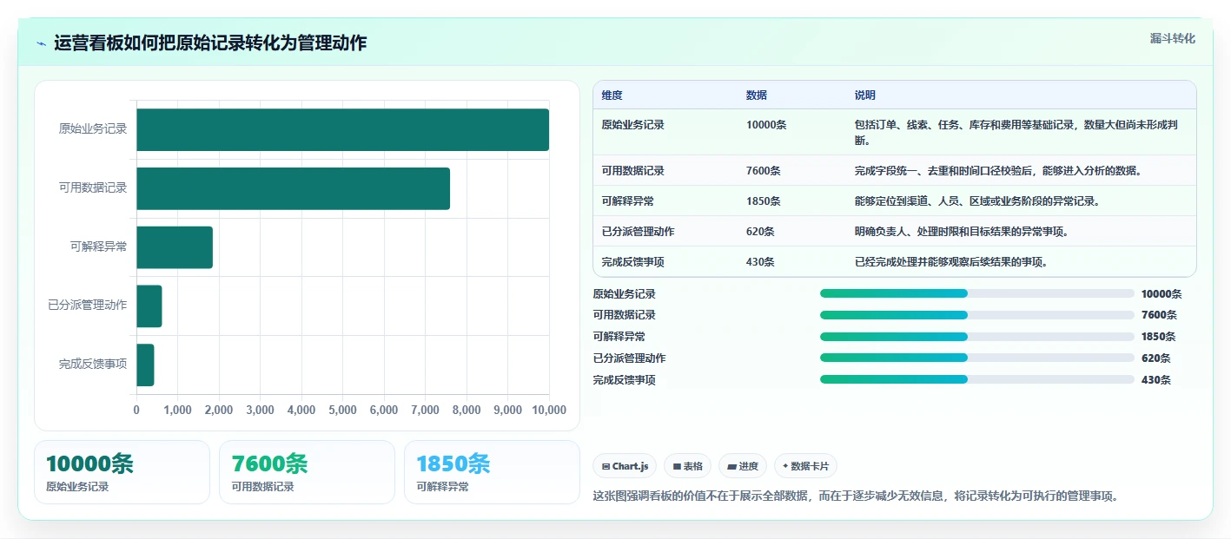
Task: Click the 完成反馈事项 bar in the chart
Action: [x=145, y=365]
